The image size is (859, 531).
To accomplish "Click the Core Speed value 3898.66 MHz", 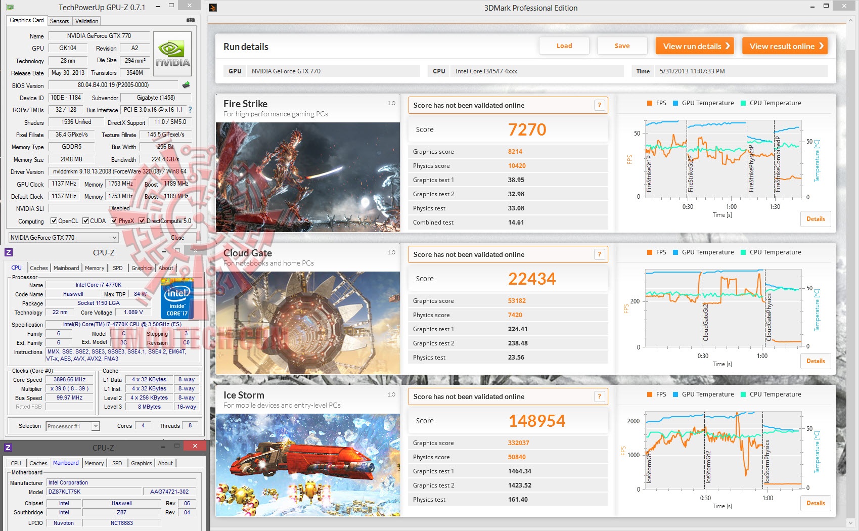I will tap(70, 380).
